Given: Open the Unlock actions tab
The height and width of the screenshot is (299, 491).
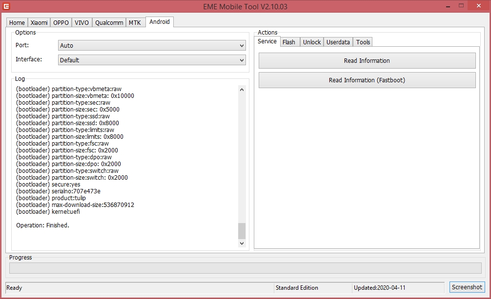Looking at the screenshot, I should [x=312, y=42].
